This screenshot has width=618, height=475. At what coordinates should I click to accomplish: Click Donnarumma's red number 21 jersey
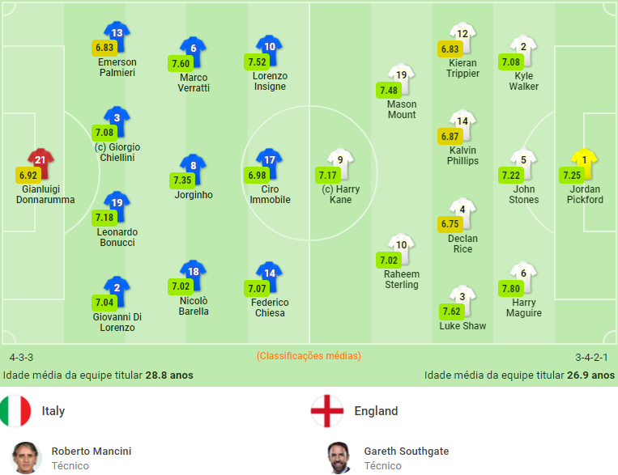coord(40,163)
